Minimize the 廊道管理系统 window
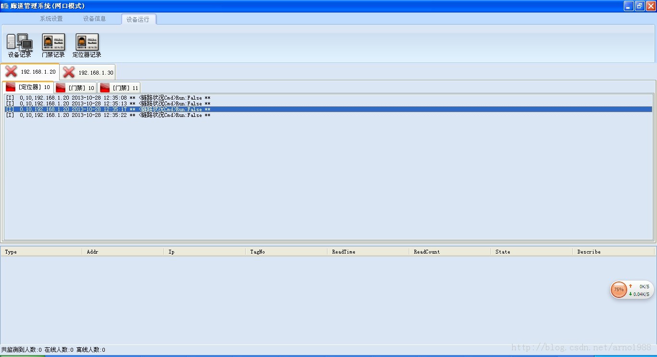This screenshot has width=657, height=357. 629,6
